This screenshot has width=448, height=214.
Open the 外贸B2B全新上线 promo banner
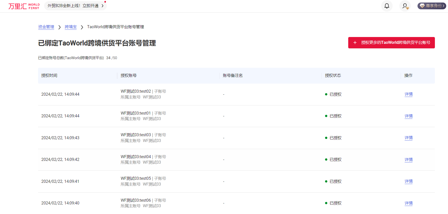point(73,6)
